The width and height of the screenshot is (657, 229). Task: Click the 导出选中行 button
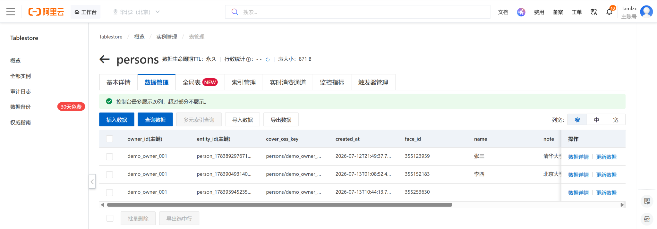pos(179,218)
